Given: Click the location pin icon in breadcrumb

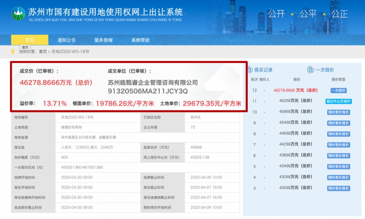Looking at the screenshot, I should (x=13, y=52).
